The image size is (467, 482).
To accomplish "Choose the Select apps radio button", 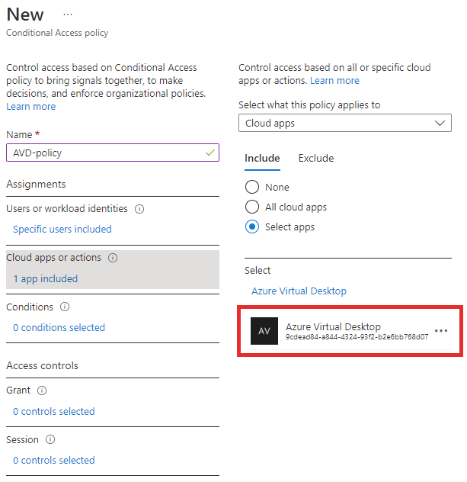I will coord(252,227).
